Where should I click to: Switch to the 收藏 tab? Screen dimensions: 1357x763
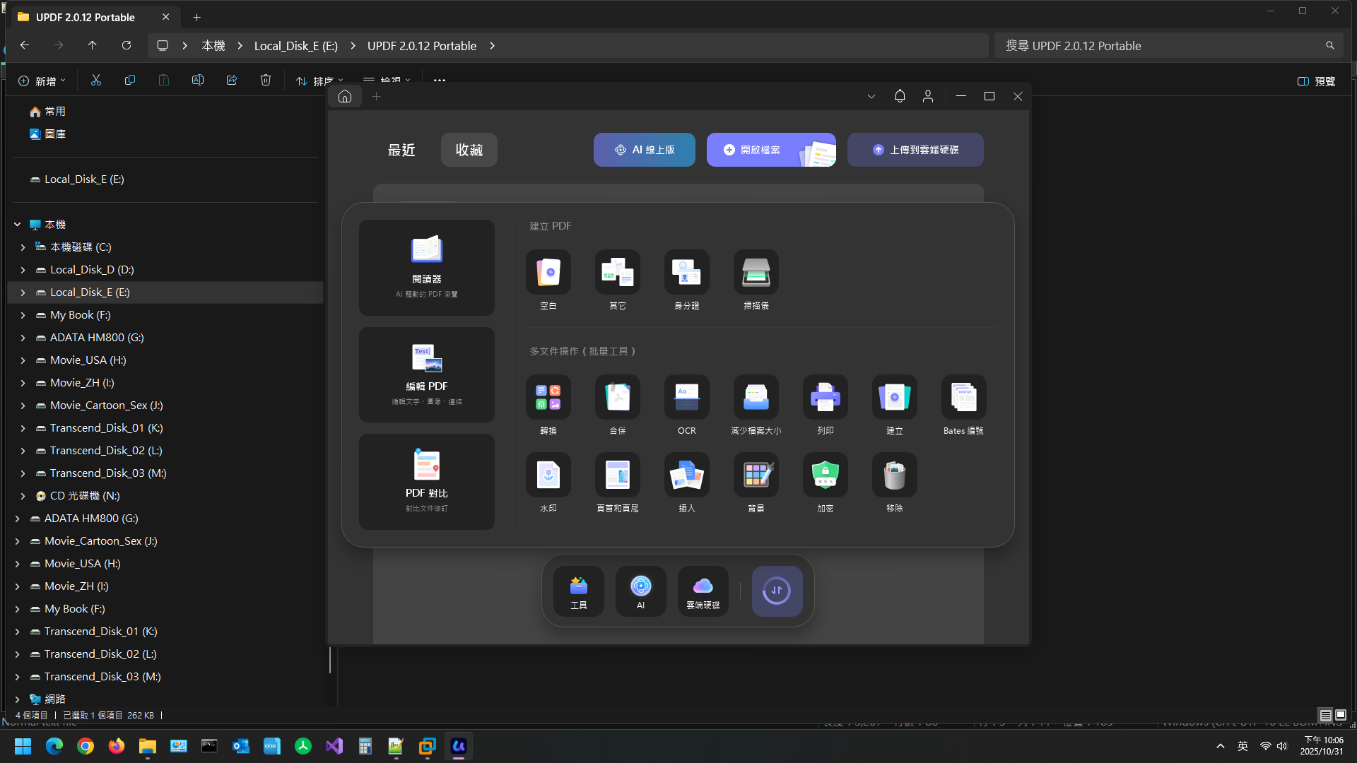pyautogui.click(x=469, y=150)
